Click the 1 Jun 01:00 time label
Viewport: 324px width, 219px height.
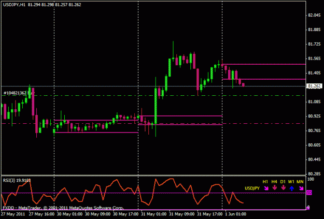coord(236,214)
